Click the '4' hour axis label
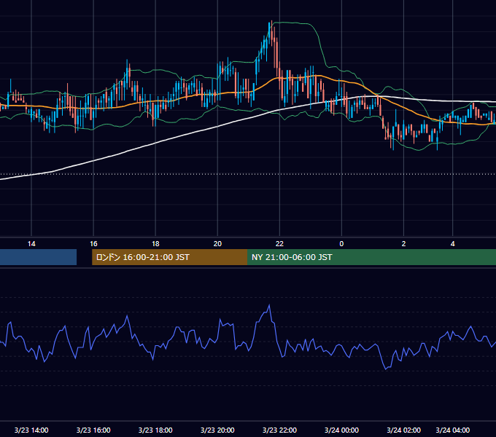Viewport: 496px width, 437px height. pyautogui.click(x=453, y=244)
